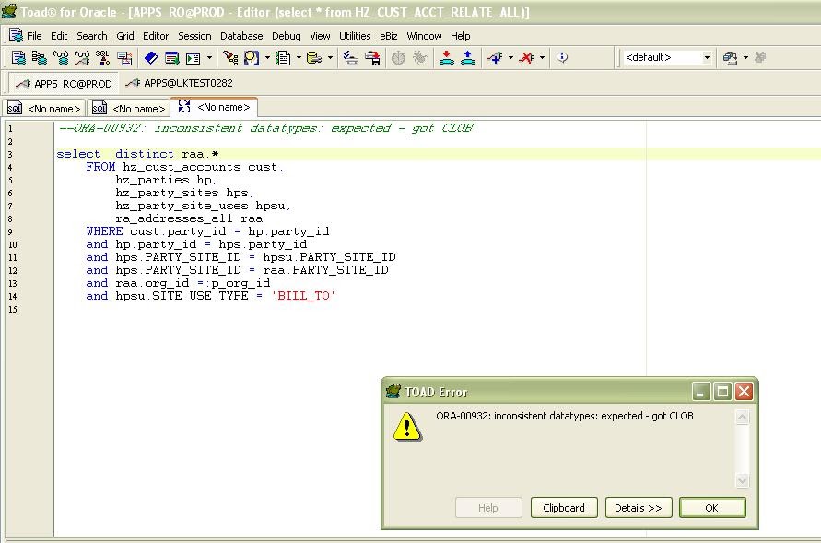Open the Debug menu
The image size is (821, 543).
286,36
